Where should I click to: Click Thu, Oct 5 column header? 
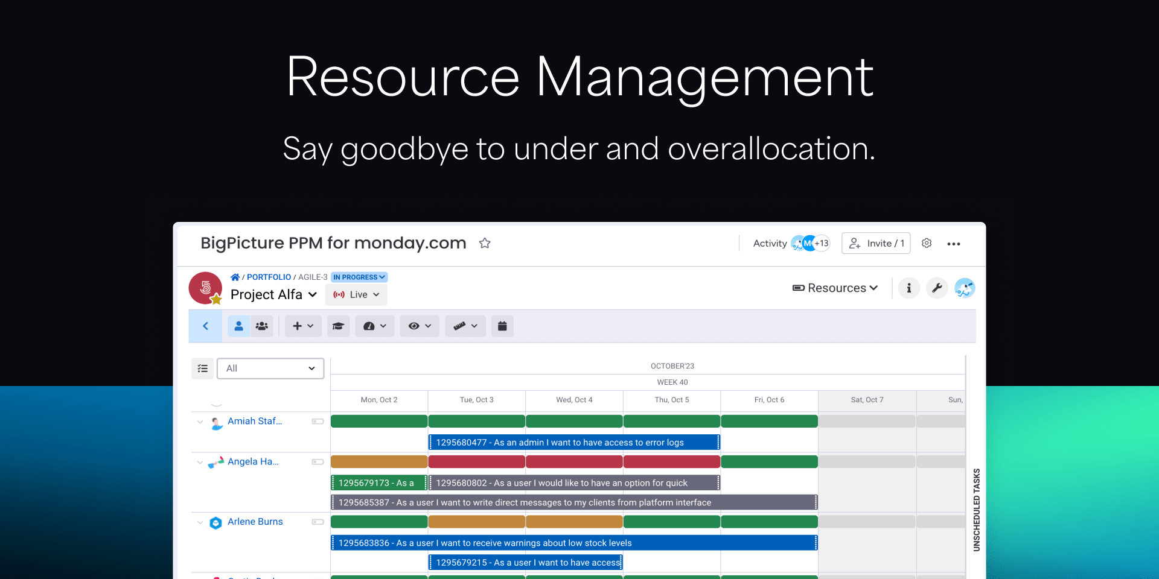pos(672,400)
